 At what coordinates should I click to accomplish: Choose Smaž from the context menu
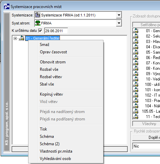point(71,45)
